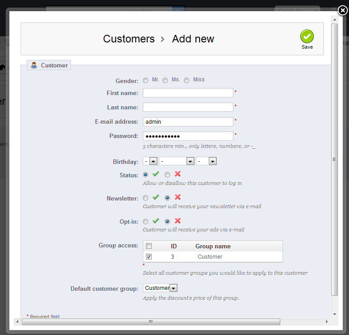The image size is (349, 335).
Task: Click green check icon for Status
Action: [156, 174]
